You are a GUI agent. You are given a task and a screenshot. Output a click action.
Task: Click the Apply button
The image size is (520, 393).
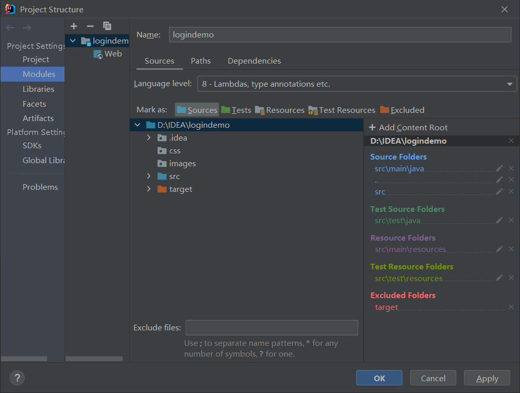coord(487,378)
